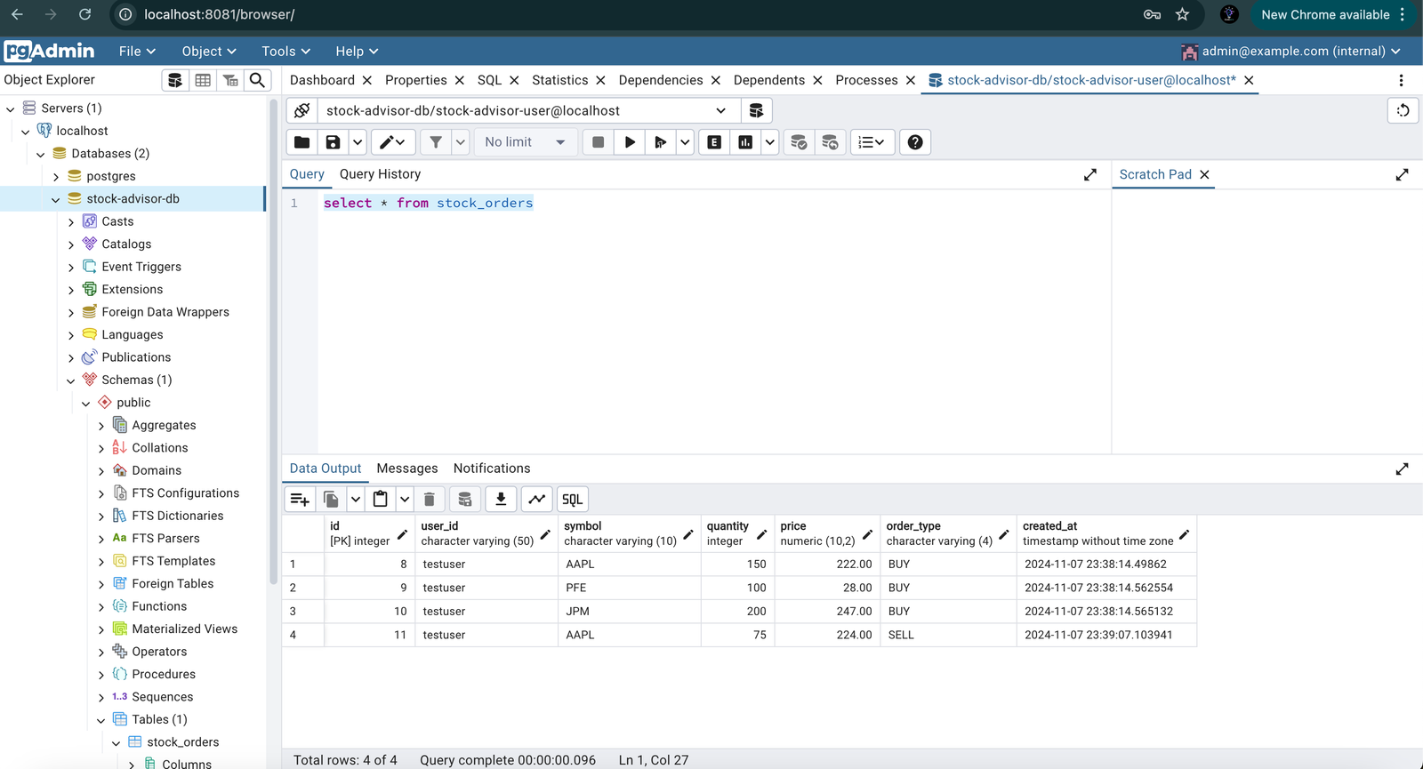The width and height of the screenshot is (1423, 769).
Task: Expand the postgres database node
Action: [56, 176]
